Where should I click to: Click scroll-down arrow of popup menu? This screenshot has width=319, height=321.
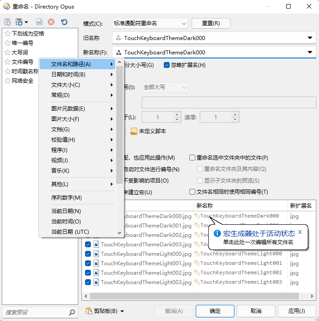(120, 233)
